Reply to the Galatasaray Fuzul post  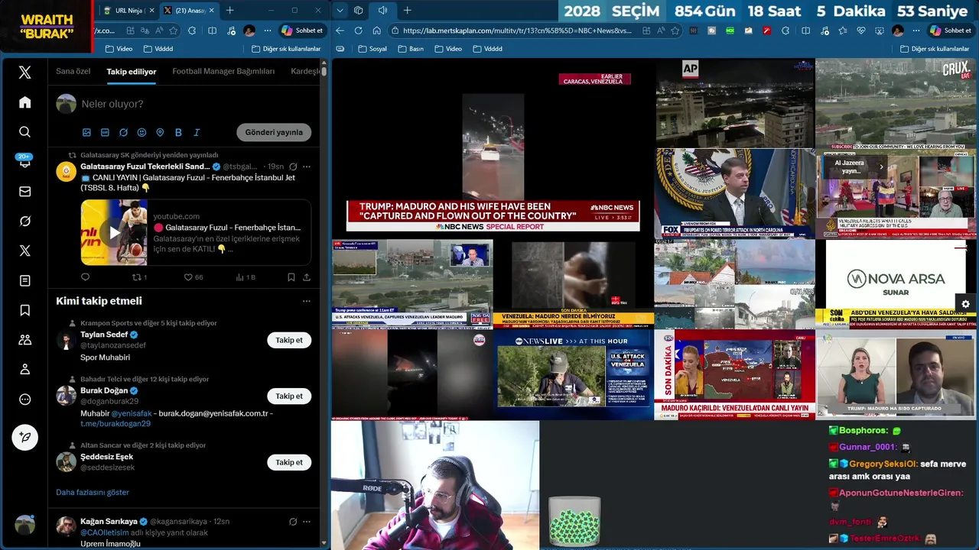(x=85, y=277)
